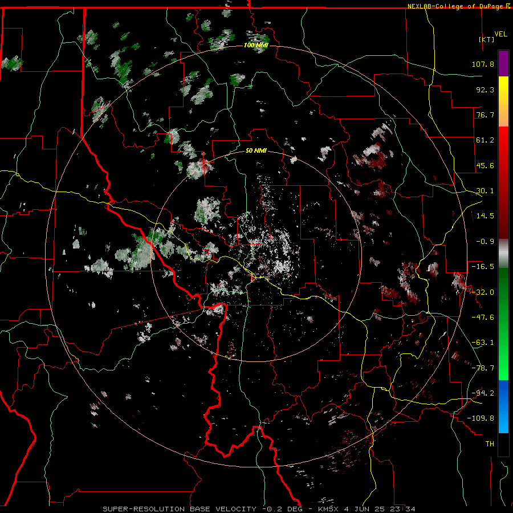Select the 107.8 scale value

coord(483,64)
